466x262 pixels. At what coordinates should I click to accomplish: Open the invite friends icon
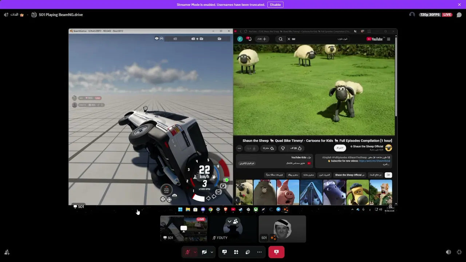pos(7,252)
